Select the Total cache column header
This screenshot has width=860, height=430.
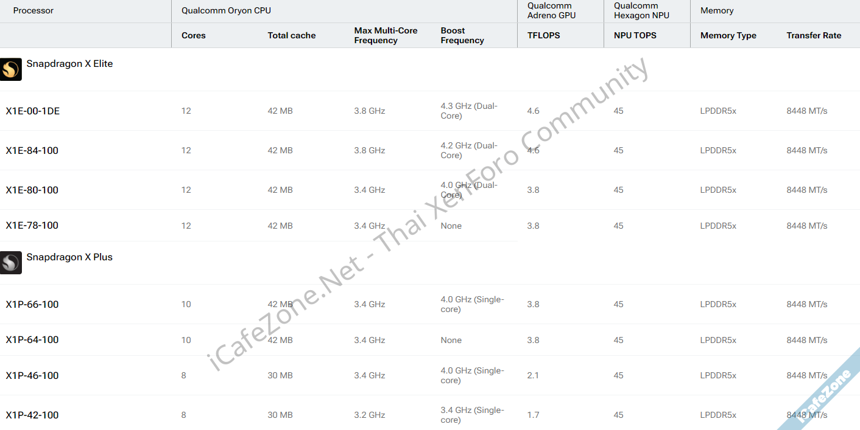pos(292,35)
